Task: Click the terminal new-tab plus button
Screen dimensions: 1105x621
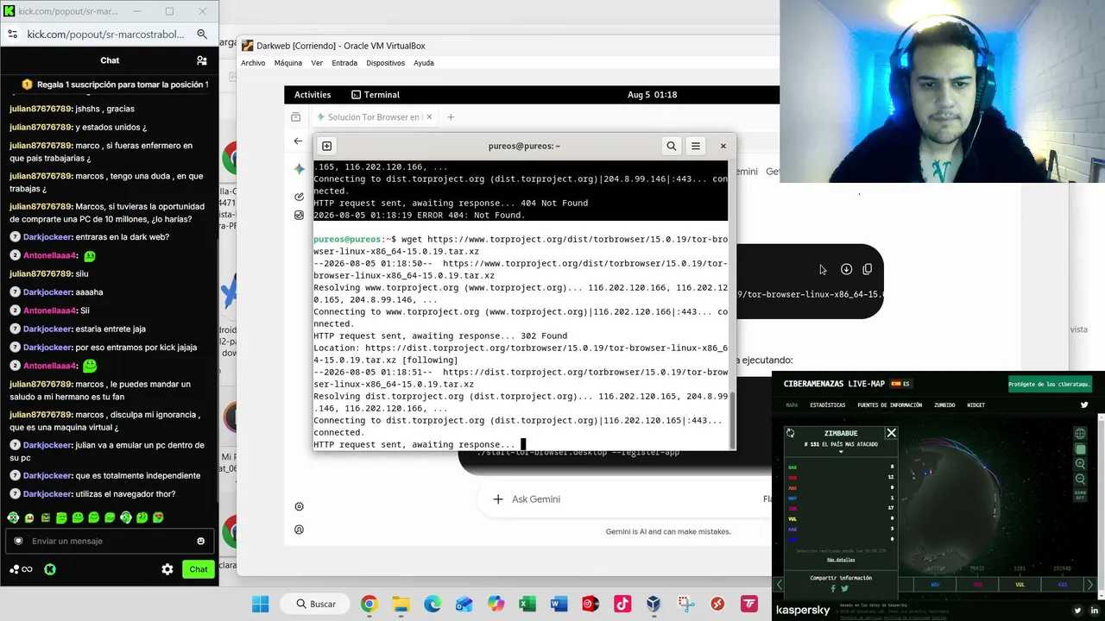Action: pyautogui.click(x=326, y=146)
